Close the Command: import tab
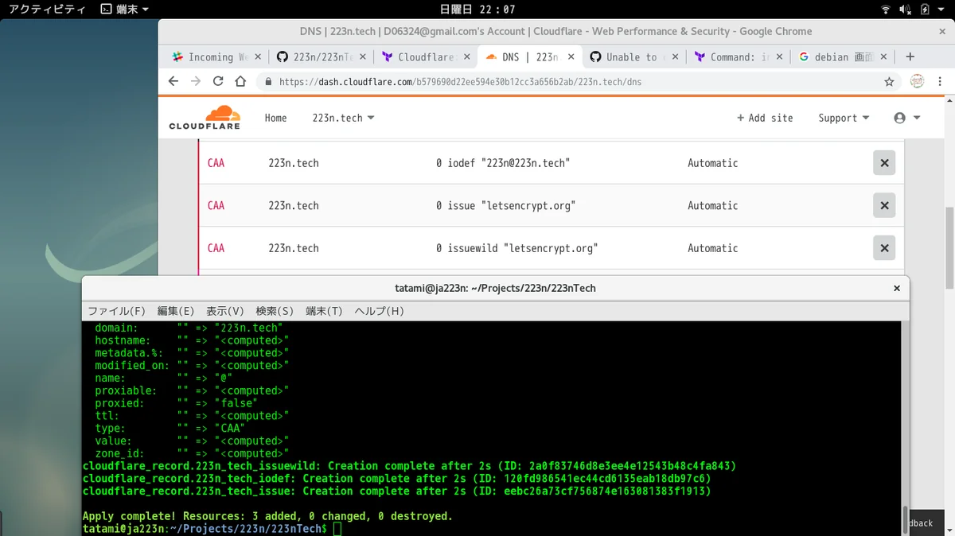The image size is (955, 536). tap(780, 57)
